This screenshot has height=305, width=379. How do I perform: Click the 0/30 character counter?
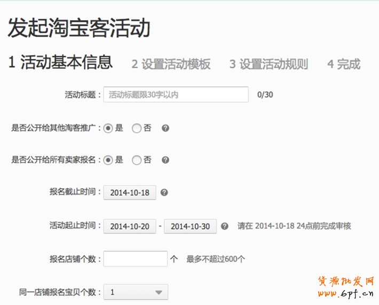point(265,95)
